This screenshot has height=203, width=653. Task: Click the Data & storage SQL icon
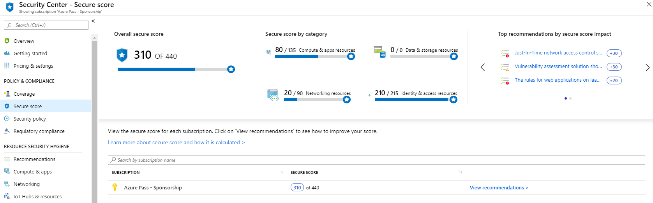pos(379,51)
